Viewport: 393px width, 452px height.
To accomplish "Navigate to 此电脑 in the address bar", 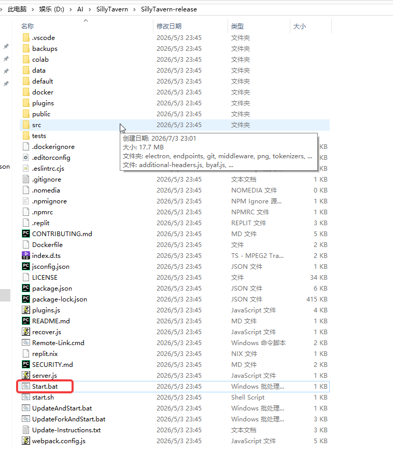I will tap(17, 9).
